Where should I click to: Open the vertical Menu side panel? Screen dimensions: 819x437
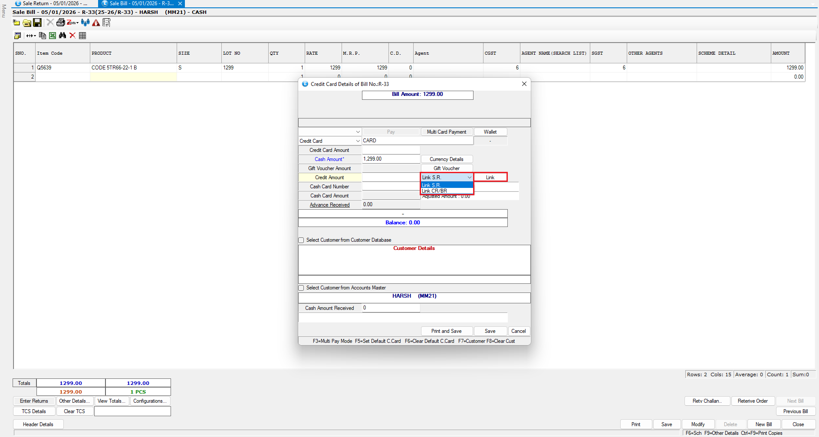coord(4,11)
